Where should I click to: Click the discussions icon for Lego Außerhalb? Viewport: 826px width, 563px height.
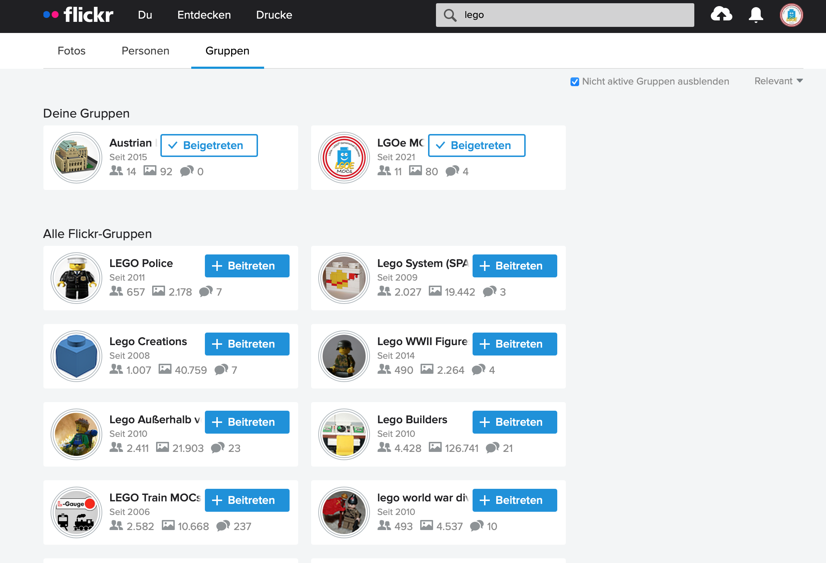click(218, 448)
